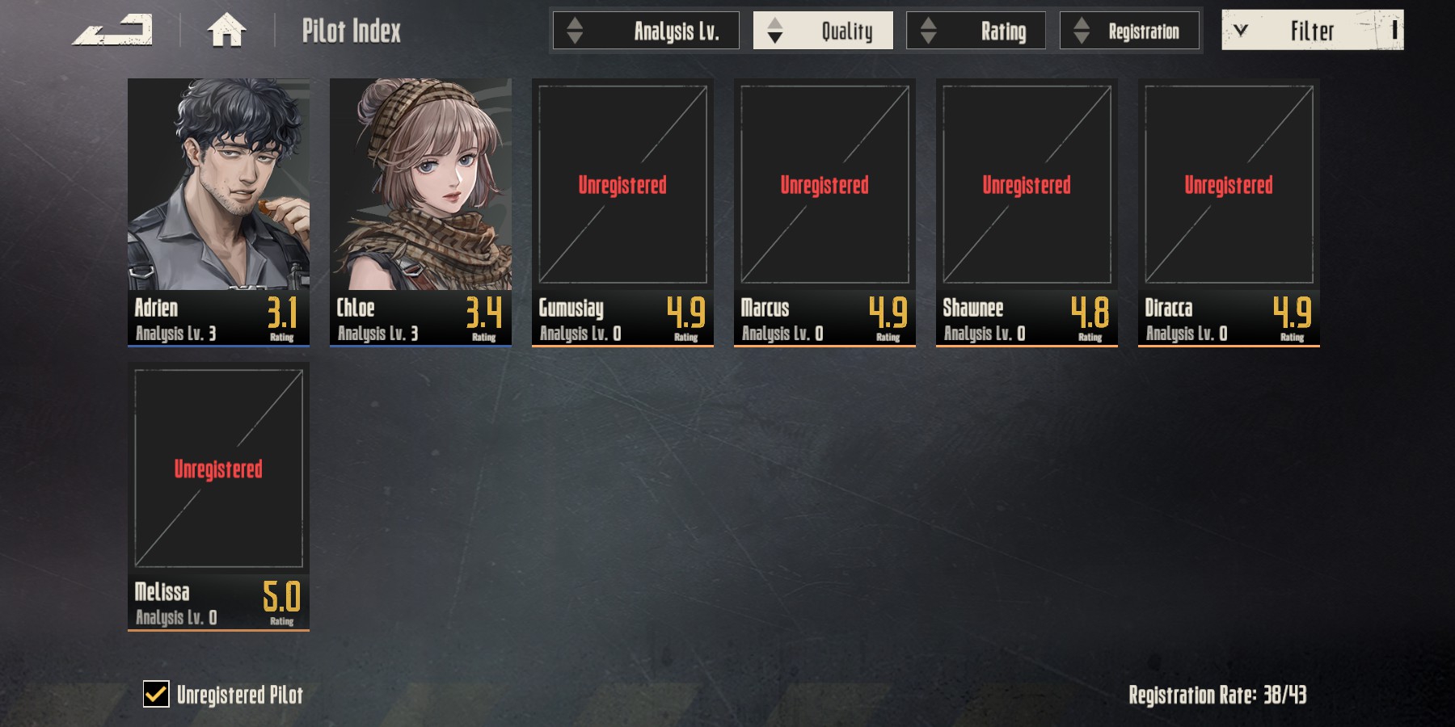
Task: Click the Analysis Lv. sort arrows icon
Action: [x=575, y=31]
